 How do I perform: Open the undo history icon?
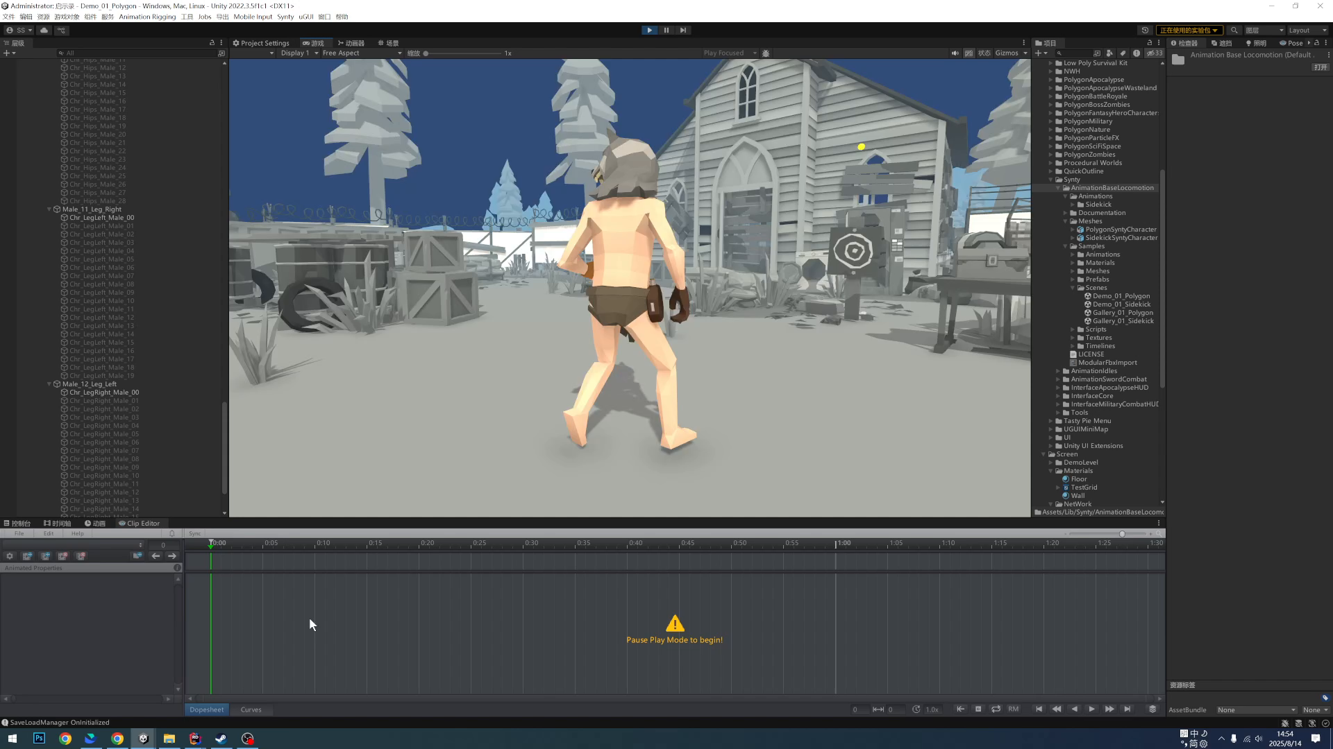pyautogui.click(x=1145, y=31)
